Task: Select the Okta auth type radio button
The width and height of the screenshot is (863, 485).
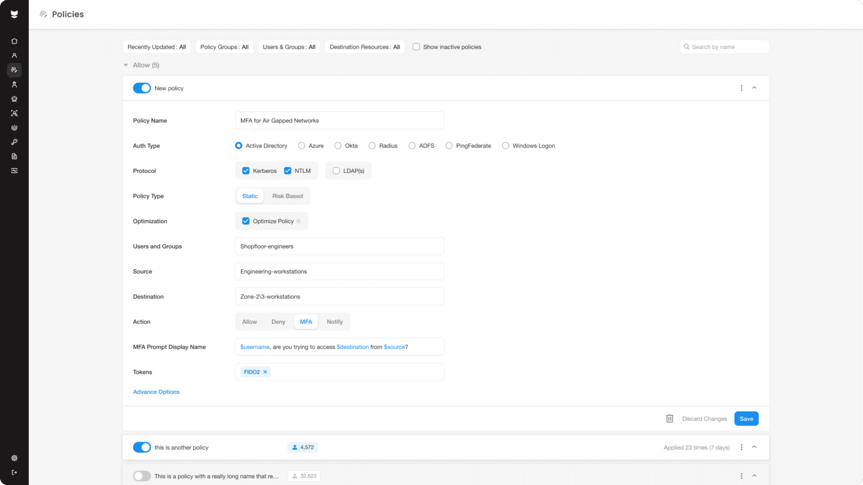Action: click(x=337, y=145)
